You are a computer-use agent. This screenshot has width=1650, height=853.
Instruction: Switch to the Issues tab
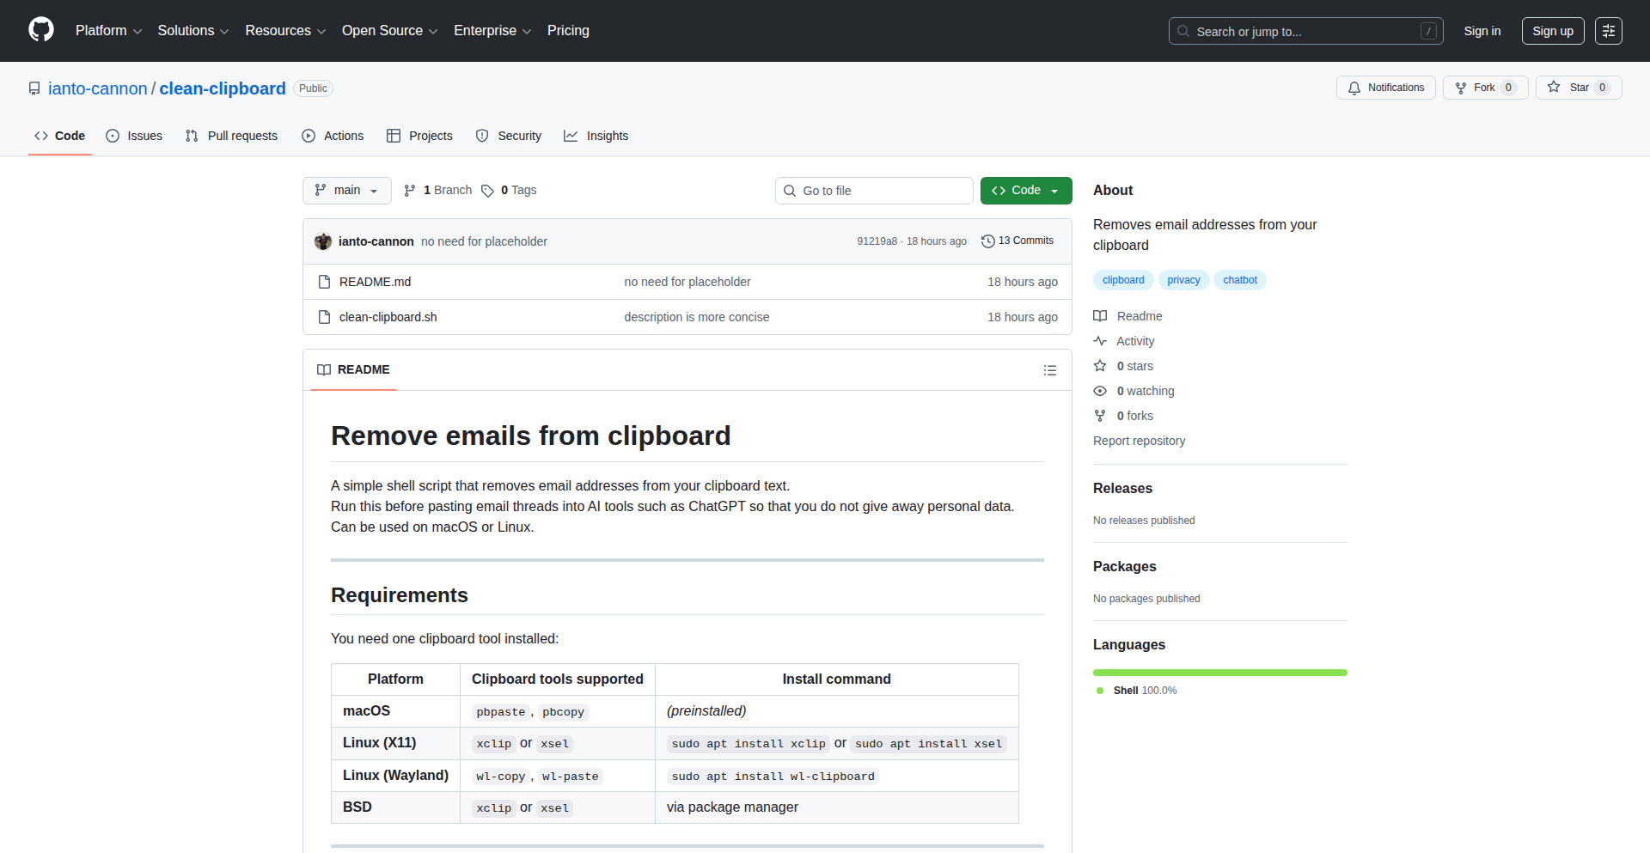tap(134, 136)
